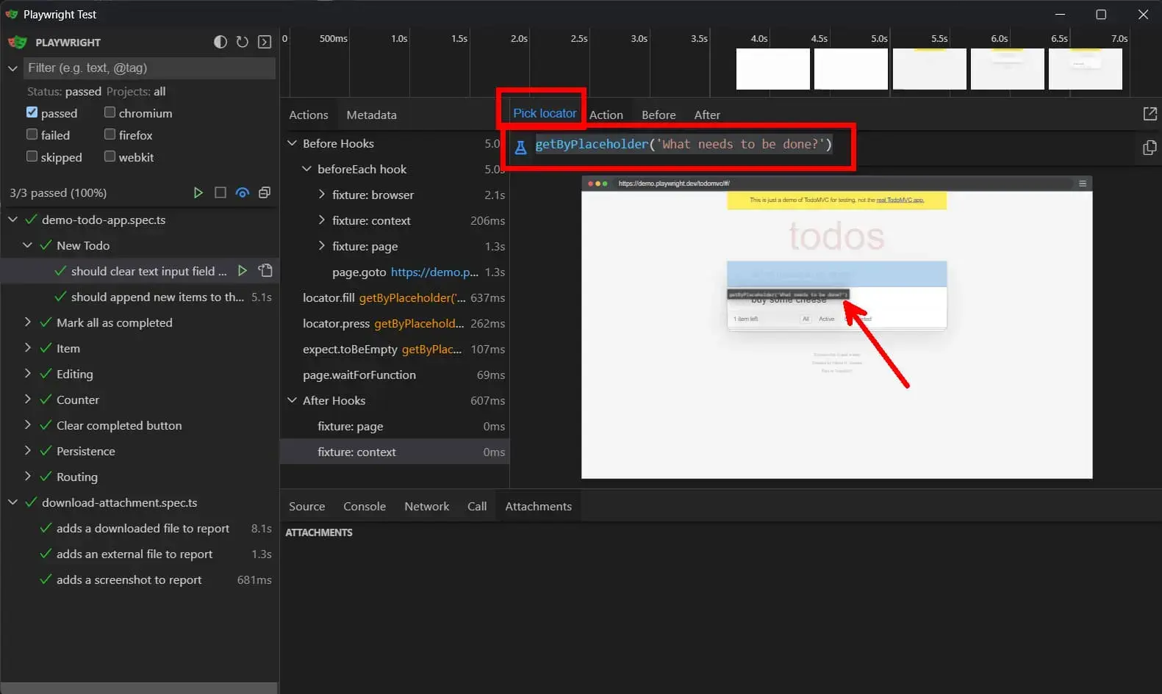The width and height of the screenshot is (1162, 694).
Task: Expand the Clear completed button group
Action: pyautogui.click(x=27, y=425)
